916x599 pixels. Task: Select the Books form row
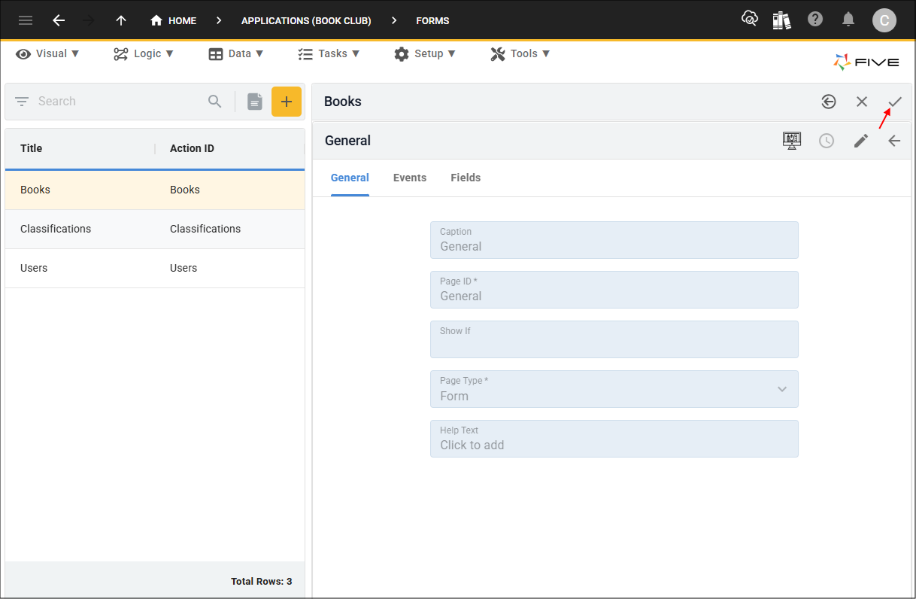(x=155, y=190)
